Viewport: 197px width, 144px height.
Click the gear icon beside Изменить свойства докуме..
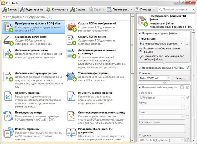coord(188,87)
